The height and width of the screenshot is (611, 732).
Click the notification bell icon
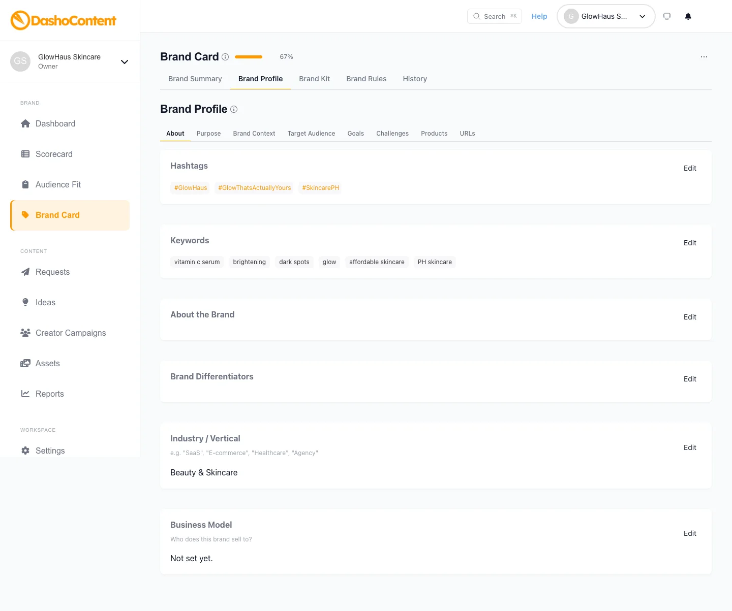[x=688, y=16]
